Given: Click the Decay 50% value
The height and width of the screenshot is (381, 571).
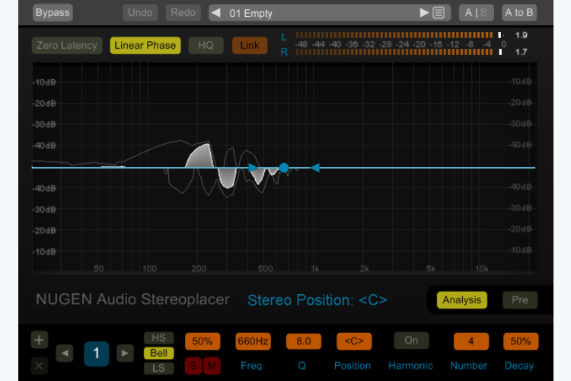Looking at the screenshot, I should point(521,341).
